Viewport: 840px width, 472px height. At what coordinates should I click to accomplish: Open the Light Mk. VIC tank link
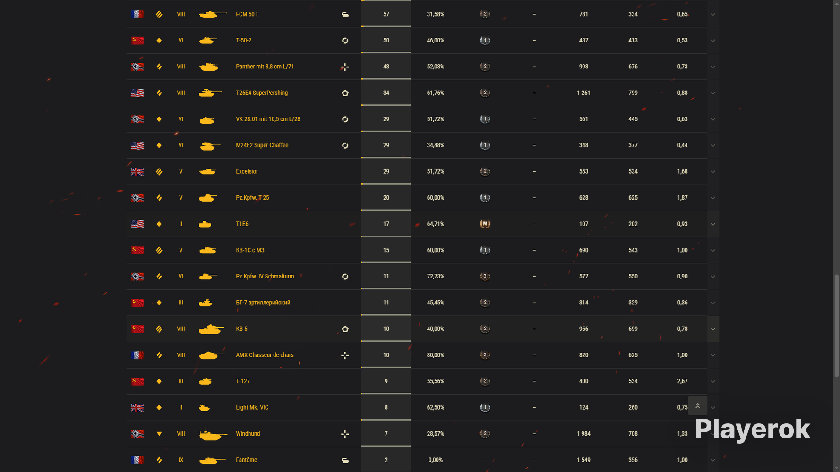pyautogui.click(x=252, y=407)
